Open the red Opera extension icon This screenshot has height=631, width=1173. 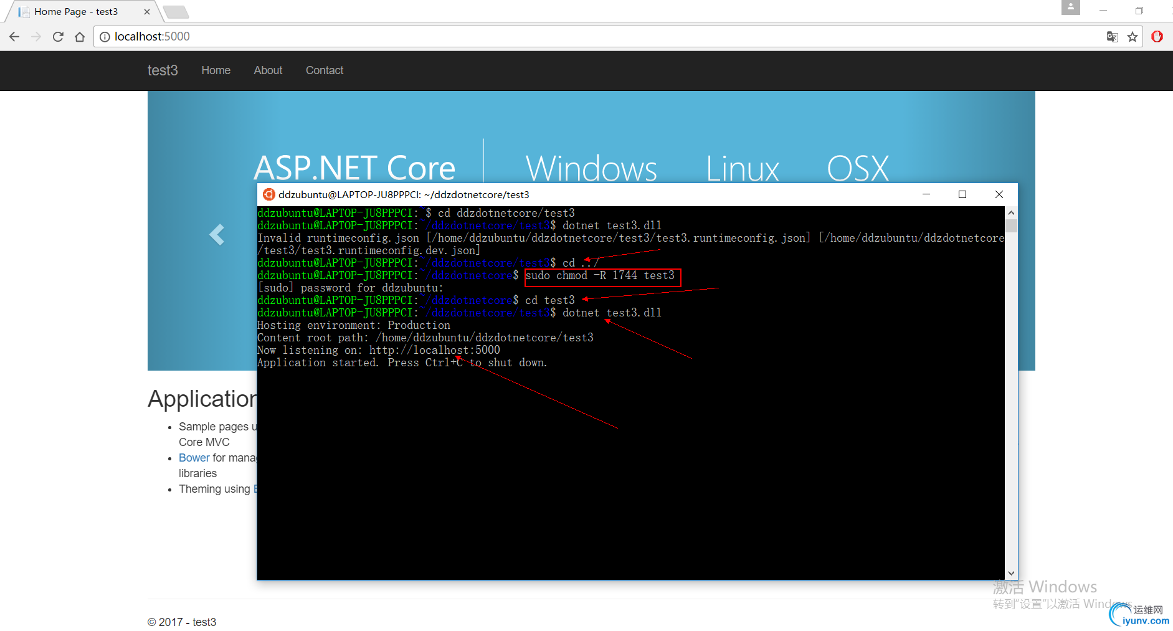[1157, 37]
